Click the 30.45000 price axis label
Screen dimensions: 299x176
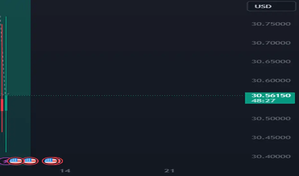coord(271,137)
